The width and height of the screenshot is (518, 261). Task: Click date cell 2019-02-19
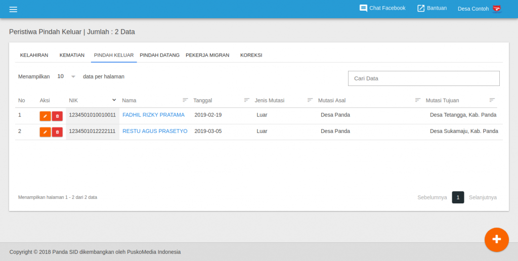pos(208,115)
